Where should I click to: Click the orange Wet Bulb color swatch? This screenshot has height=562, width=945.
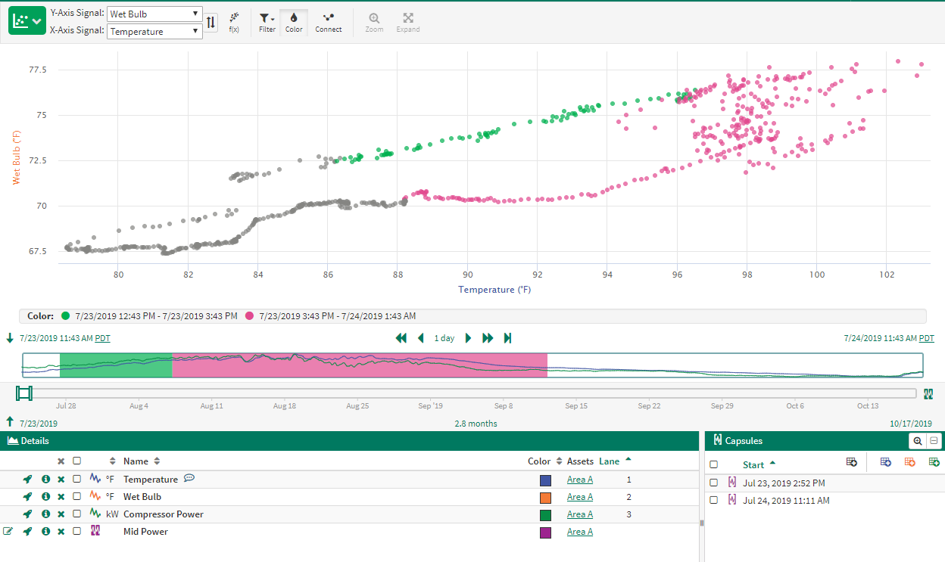click(545, 497)
